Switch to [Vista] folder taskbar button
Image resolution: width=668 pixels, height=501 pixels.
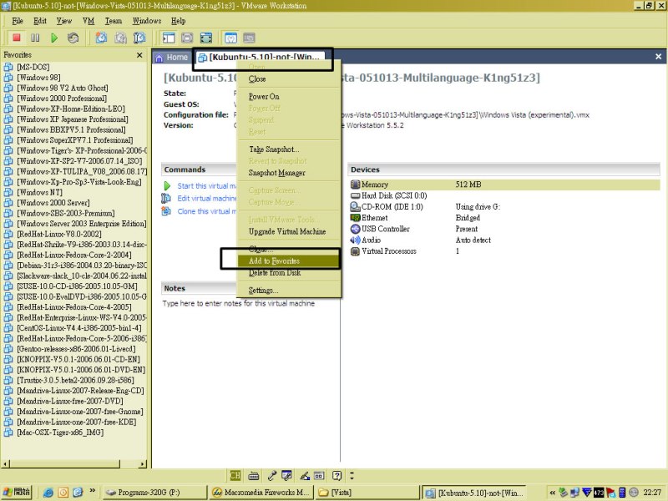(367, 492)
